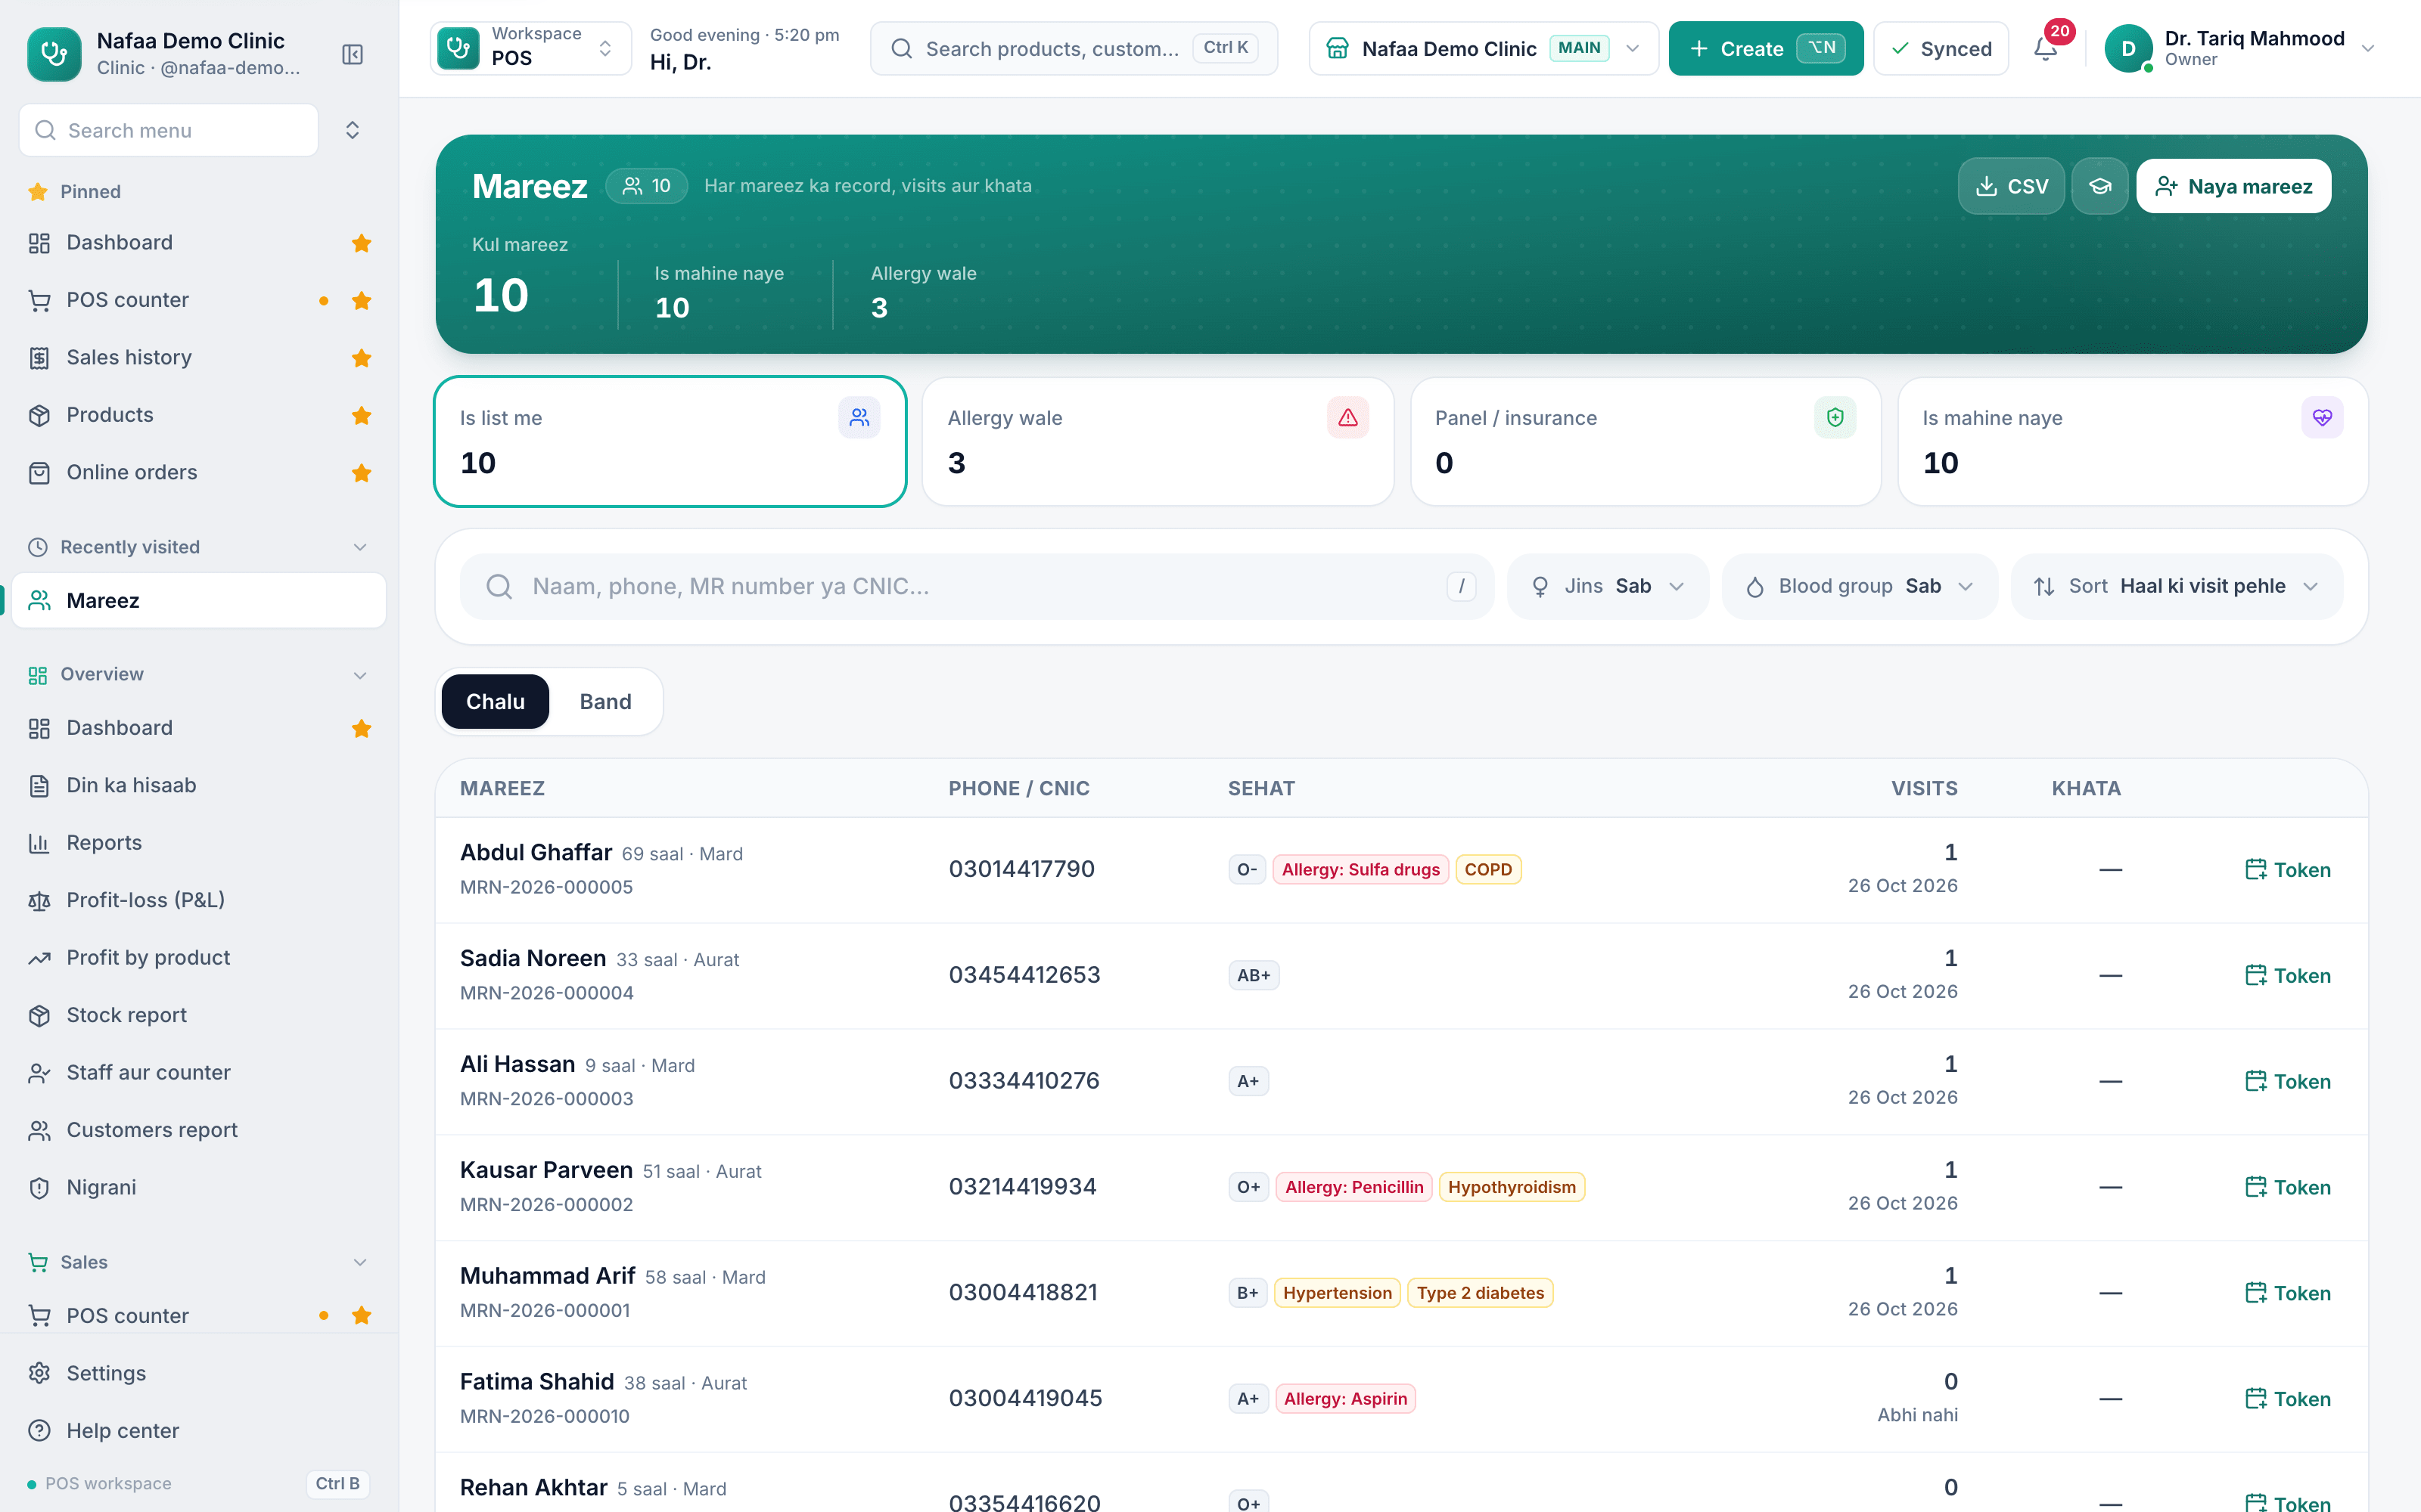
Task: Open Dr. Tariq Mahmood user menu
Action: [x=2241, y=48]
